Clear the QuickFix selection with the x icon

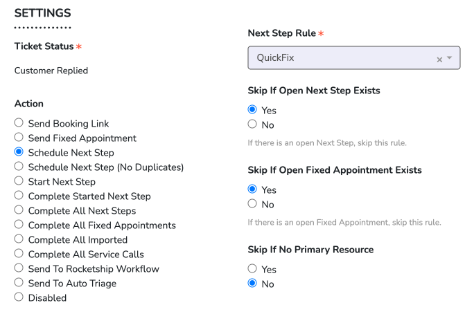tap(439, 59)
